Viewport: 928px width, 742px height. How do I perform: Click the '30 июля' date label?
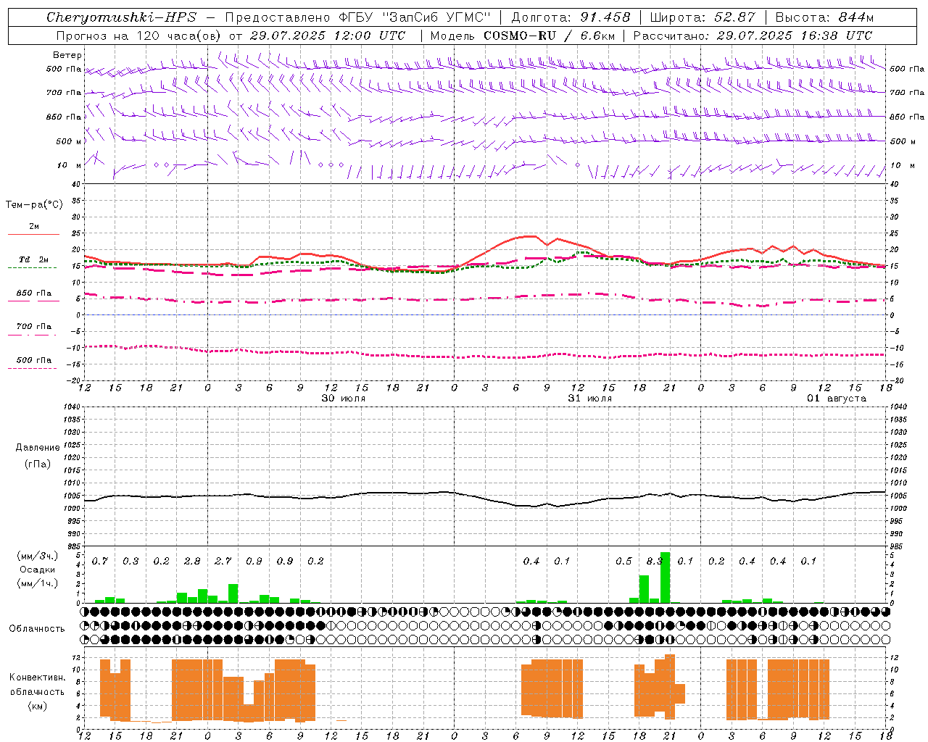point(344,399)
